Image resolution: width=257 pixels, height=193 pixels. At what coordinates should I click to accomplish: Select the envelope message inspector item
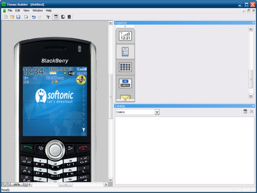coord(125,97)
